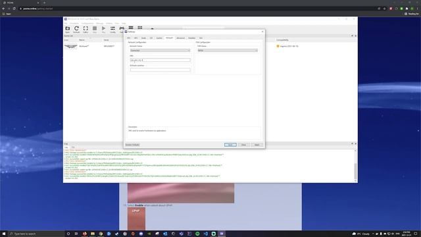Screen dimensions: 421x237
Task: Switch to the System settings tab
Action: 159,38
